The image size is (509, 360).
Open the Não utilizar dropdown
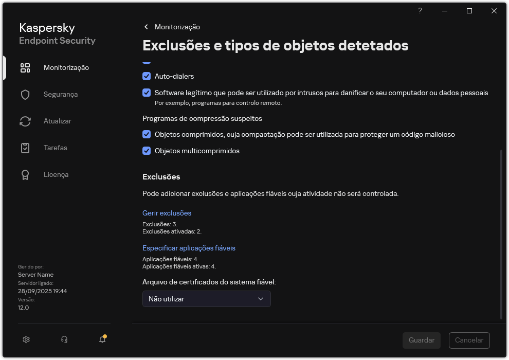(206, 299)
